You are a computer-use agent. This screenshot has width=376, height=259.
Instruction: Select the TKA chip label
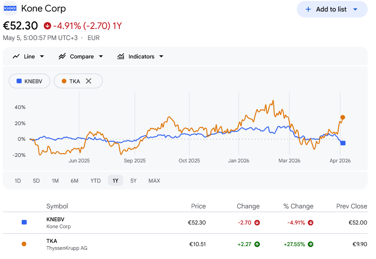[75, 81]
